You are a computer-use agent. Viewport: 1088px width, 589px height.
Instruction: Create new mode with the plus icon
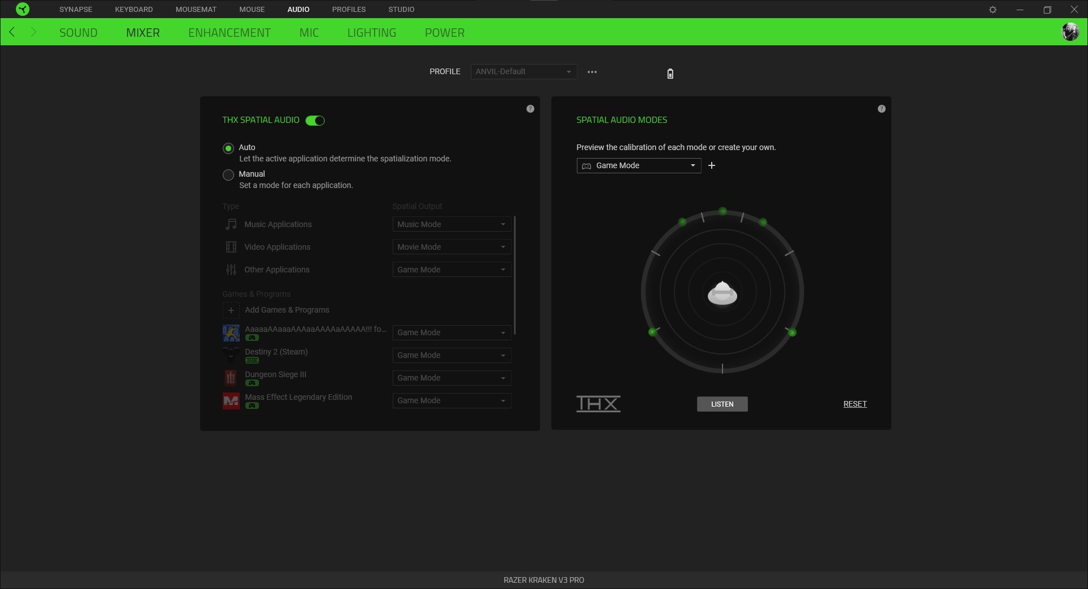712,165
